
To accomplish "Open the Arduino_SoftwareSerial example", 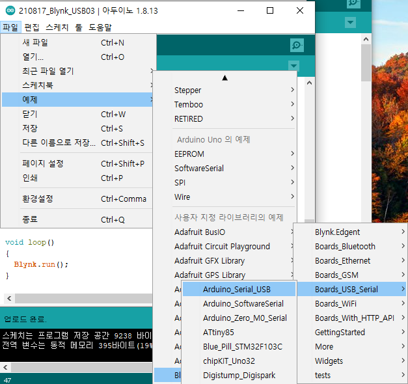I will pyautogui.click(x=239, y=303).
